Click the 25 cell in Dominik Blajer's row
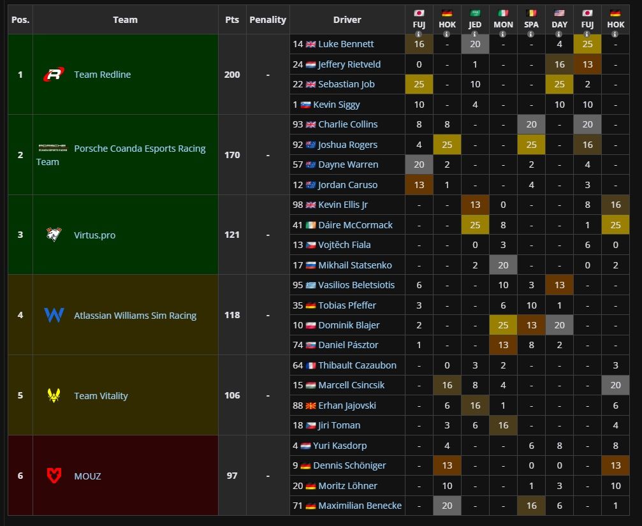The height and width of the screenshot is (526, 642). click(x=503, y=325)
